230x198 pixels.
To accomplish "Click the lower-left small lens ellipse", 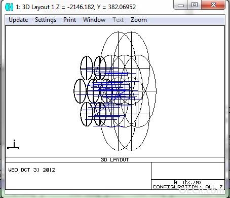I will pos(87,114).
